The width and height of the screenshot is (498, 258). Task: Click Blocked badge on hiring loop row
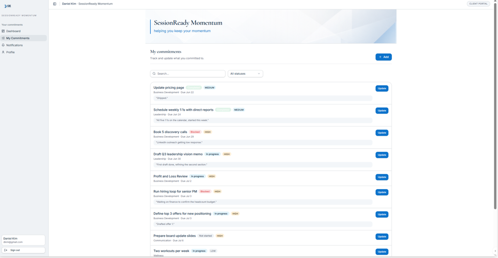tap(205, 191)
